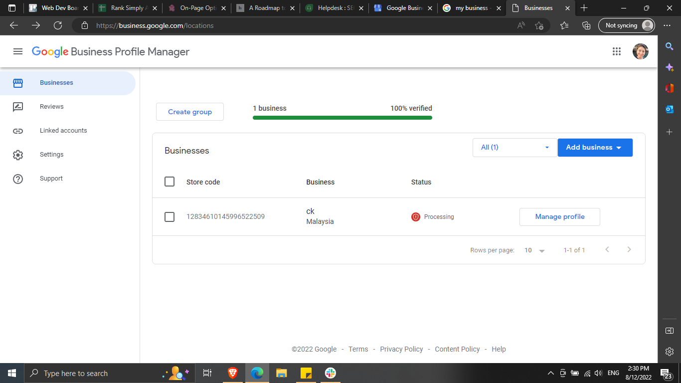Check the box for ck business row
This screenshot has height=383, width=681.
click(170, 217)
